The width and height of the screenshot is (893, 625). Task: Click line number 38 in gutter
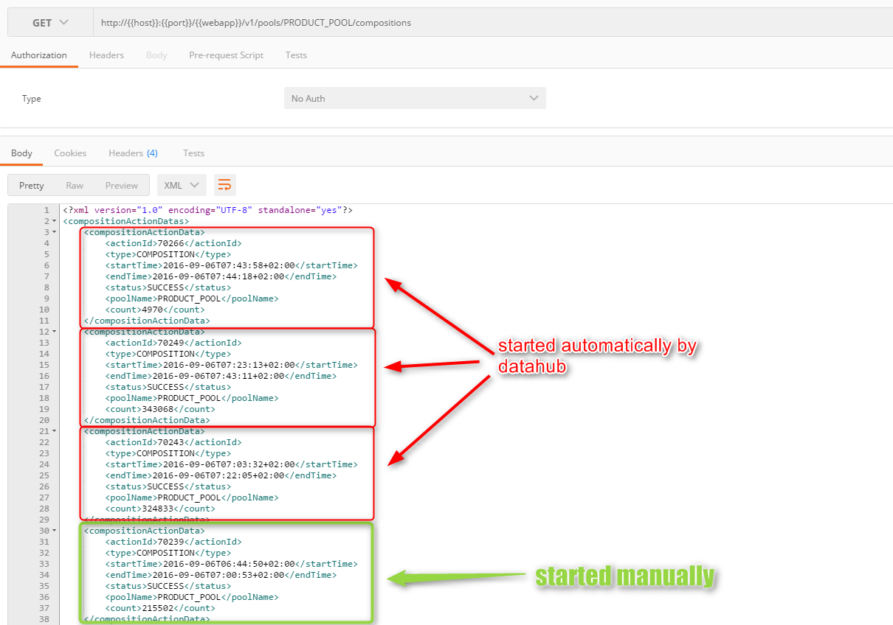click(x=44, y=619)
